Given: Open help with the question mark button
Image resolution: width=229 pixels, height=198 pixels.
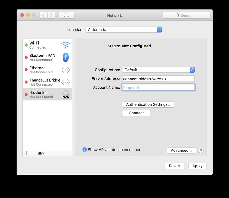Looking at the screenshot, I should 201,151.
